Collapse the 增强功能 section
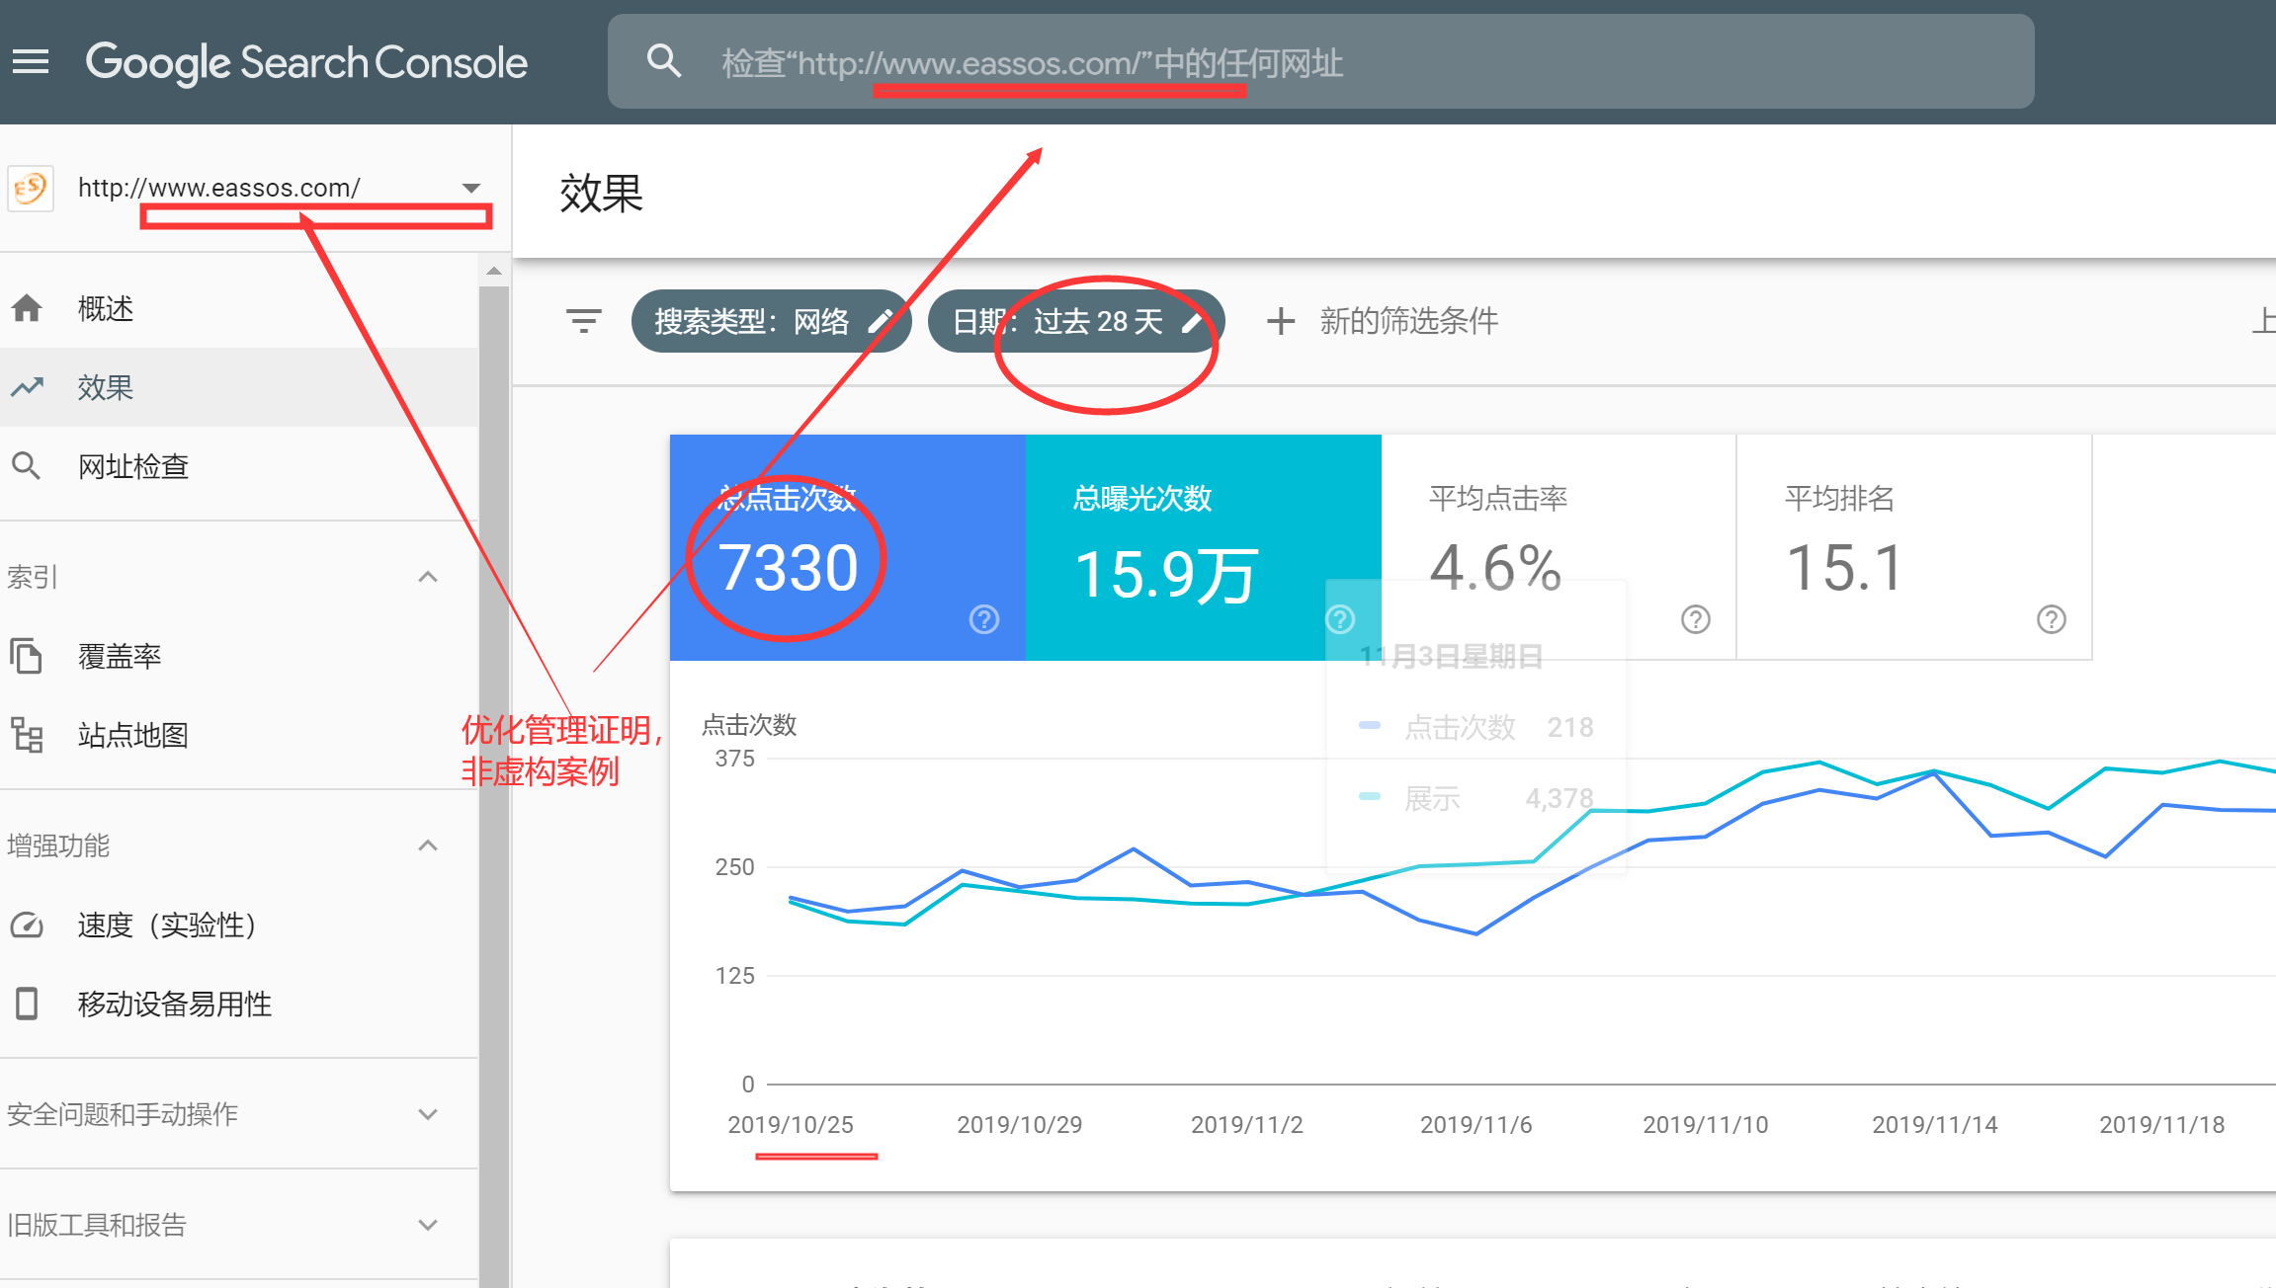This screenshot has width=2276, height=1288. tap(428, 845)
